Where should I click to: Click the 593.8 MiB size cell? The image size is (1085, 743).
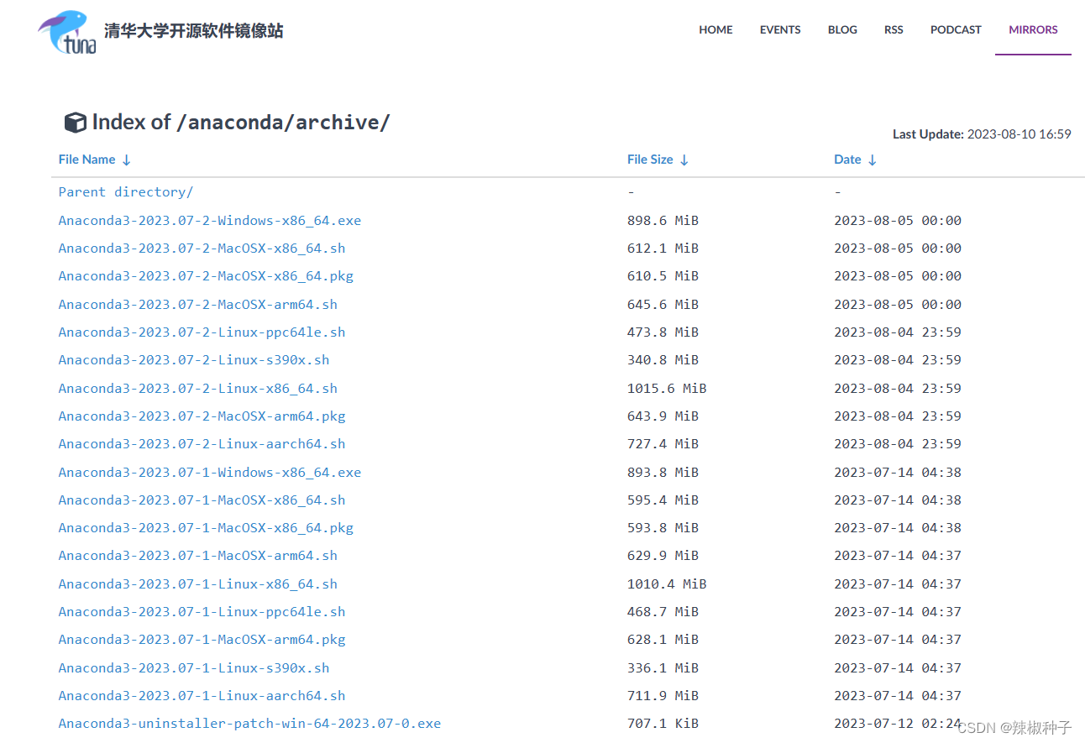pyautogui.click(x=663, y=528)
